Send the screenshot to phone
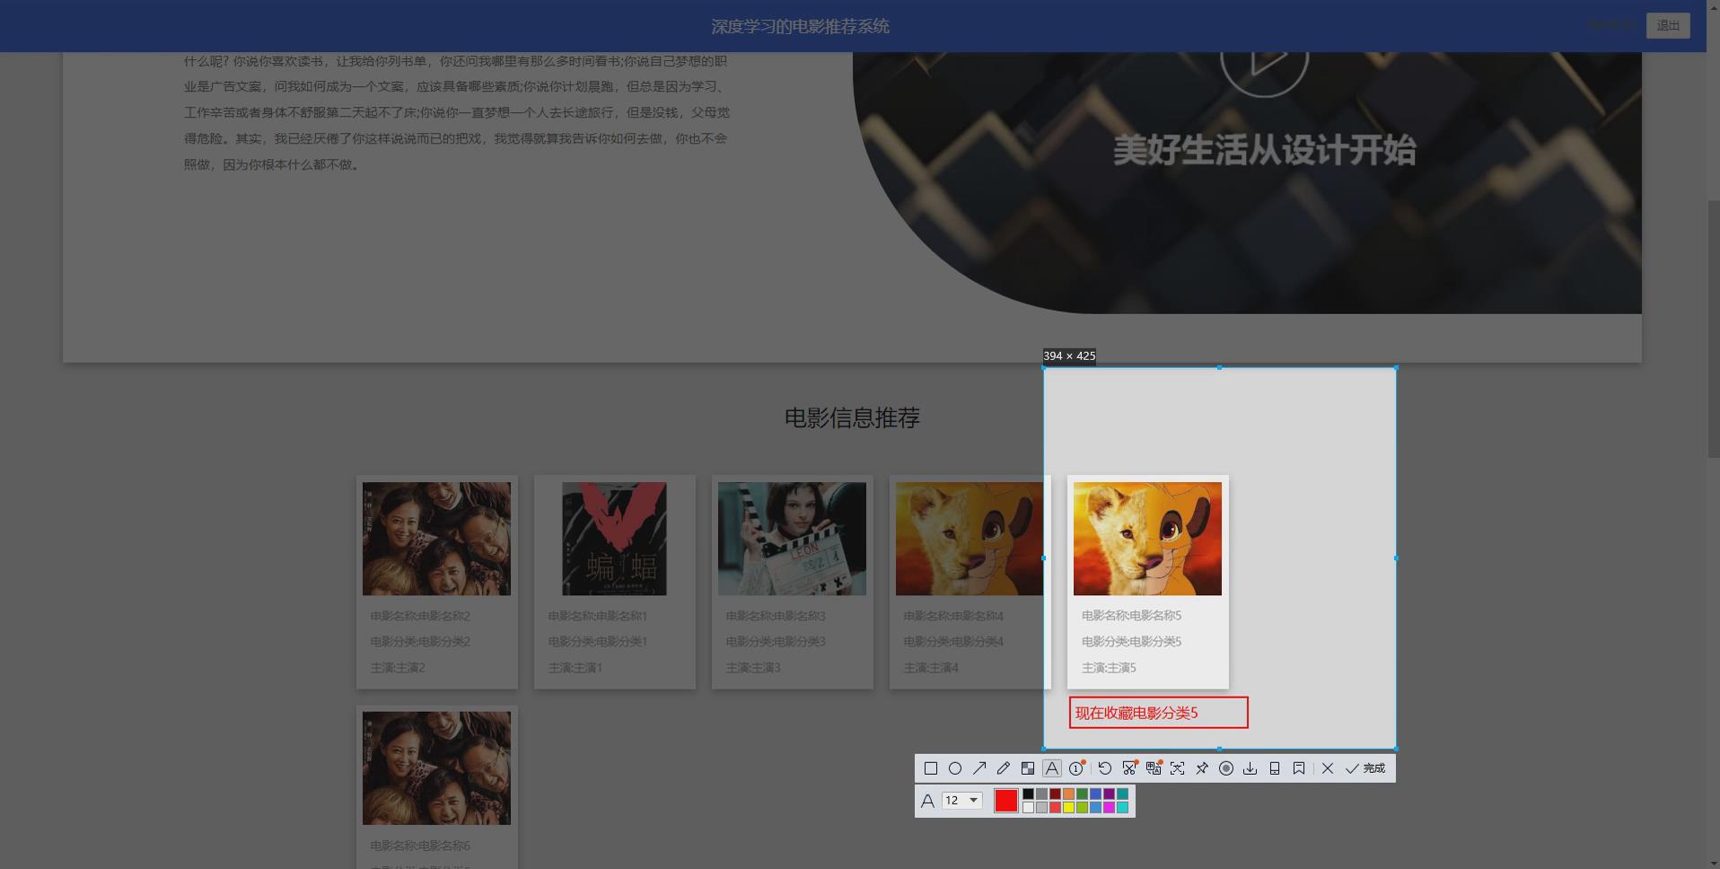Image resolution: width=1720 pixels, height=869 pixels. coord(1275,768)
